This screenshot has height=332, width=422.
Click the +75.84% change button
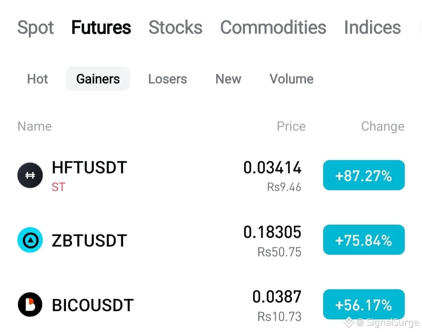click(364, 240)
